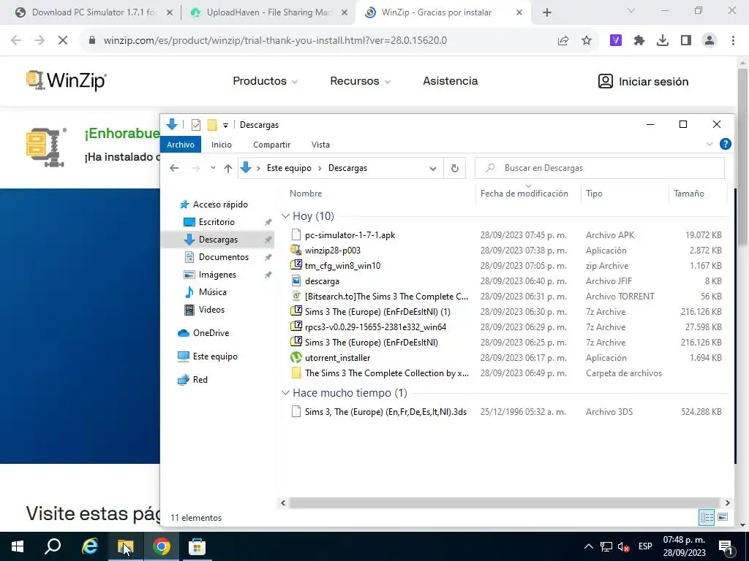This screenshot has width=749, height=561.
Task: Show hidden system tray icons
Action: (589, 546)
